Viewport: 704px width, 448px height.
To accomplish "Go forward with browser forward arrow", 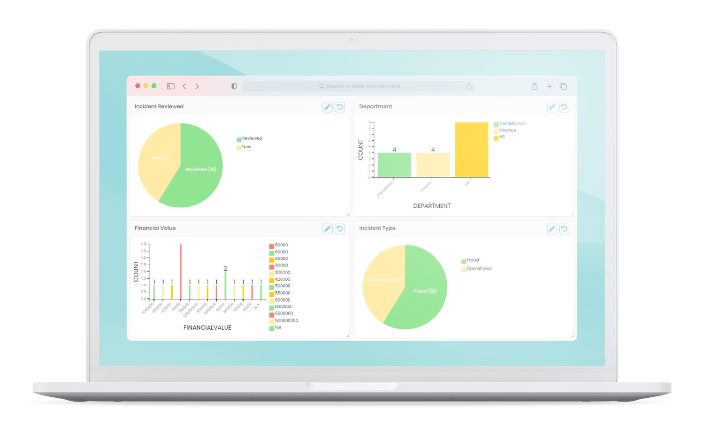I will [x=197, y=86].
